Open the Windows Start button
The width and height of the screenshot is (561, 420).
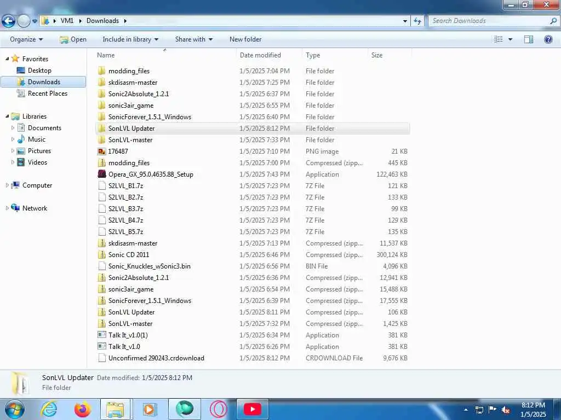coord(14,409)
